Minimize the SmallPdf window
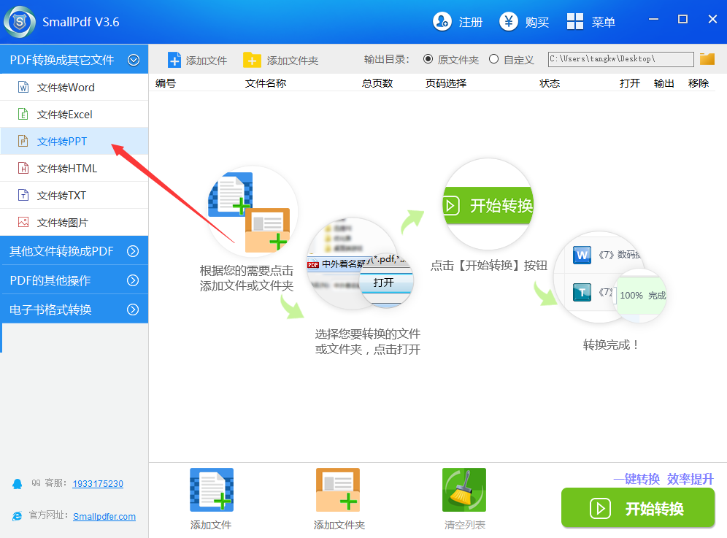Screen dimensions: 727x538 click(654, 19)
